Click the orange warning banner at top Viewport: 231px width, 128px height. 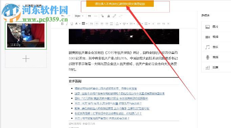point(120,4)
